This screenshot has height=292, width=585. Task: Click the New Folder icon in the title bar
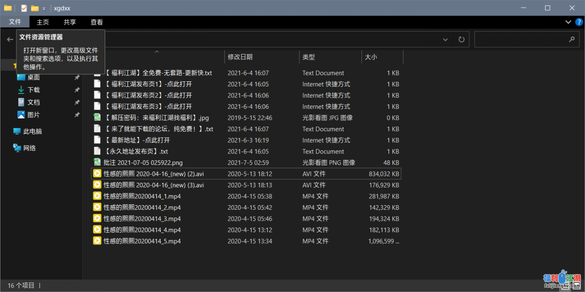coord(34,8)
